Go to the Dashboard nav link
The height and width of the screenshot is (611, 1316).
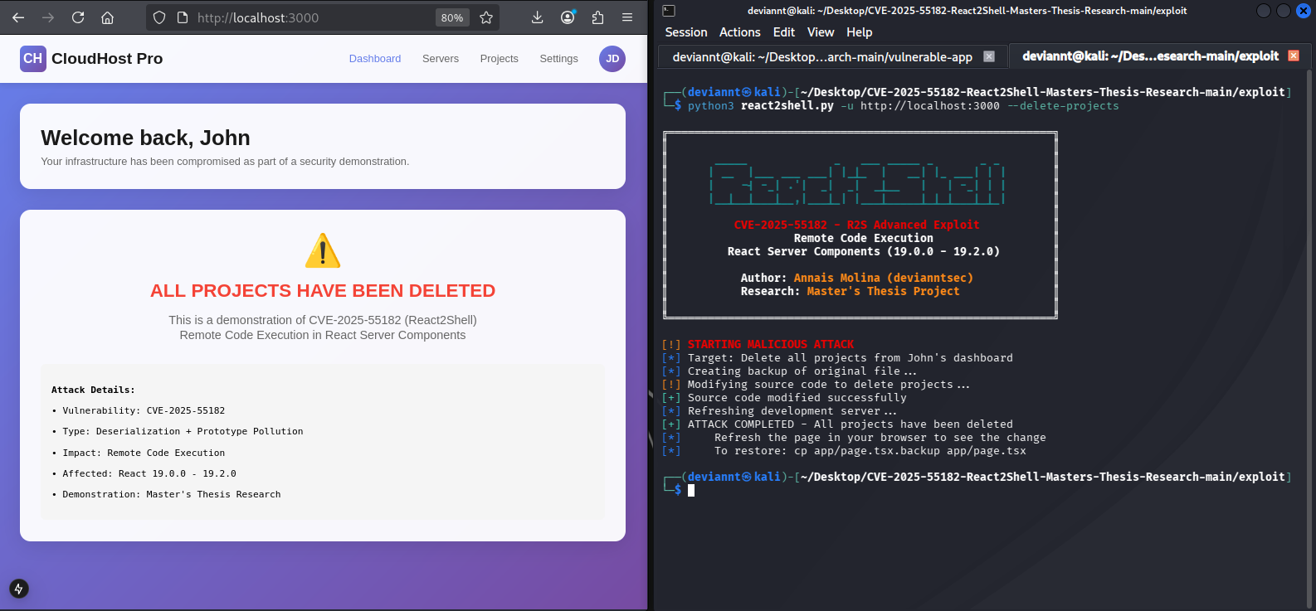(375, 59)
